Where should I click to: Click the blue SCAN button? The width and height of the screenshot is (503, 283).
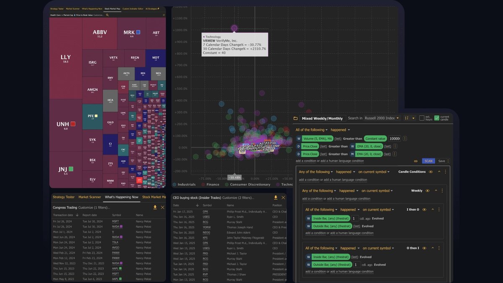coord(428,161)
